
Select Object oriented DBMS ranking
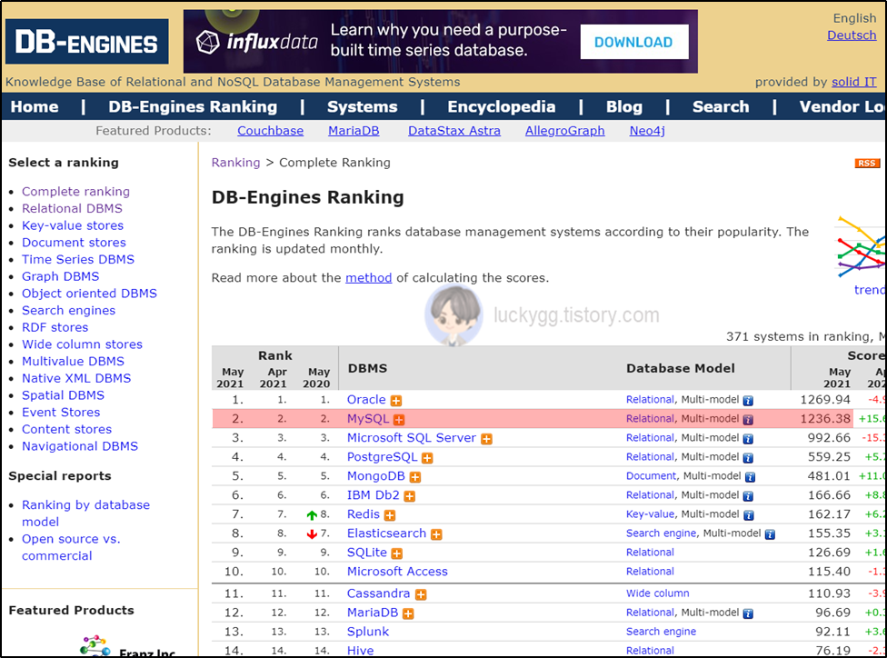click(x=89, y=293)
